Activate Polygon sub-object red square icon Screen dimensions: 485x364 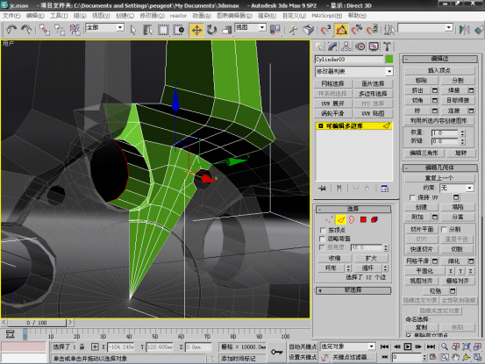(363, 219)
